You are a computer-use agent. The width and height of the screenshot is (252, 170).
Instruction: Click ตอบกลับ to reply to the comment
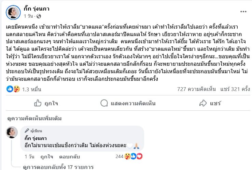click(x=69, y=157)
